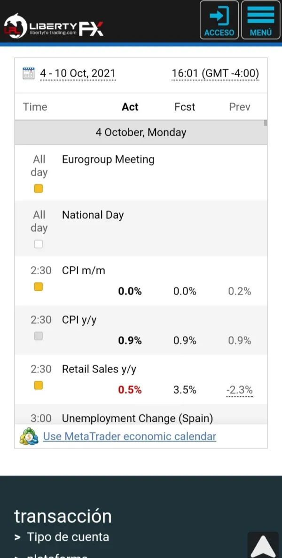This screenshot has height=558, width=282.
Task: Open the Unemployment Change (Spain) event row
Action: [x=137, y=418]
